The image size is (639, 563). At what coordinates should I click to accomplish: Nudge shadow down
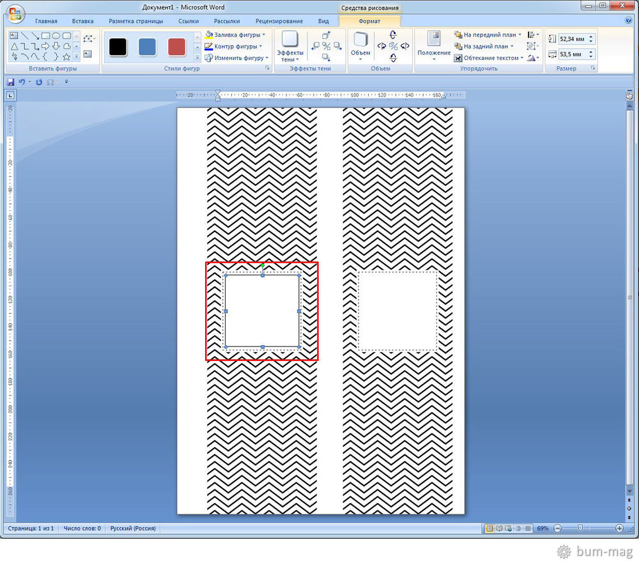[327, 57]
